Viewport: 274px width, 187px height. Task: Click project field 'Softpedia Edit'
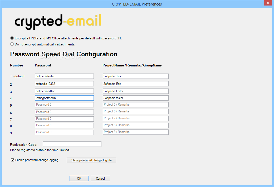[x=136, y=84]
